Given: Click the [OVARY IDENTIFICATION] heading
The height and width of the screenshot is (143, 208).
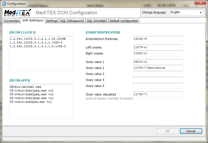Looking at the screenshot, I should tap(103, 32).
